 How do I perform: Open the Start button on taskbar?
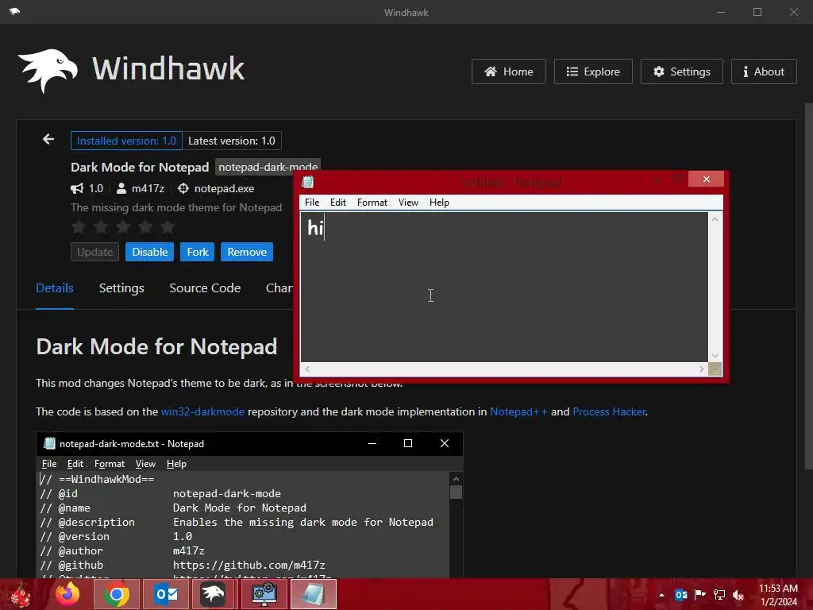click(20, 594)
